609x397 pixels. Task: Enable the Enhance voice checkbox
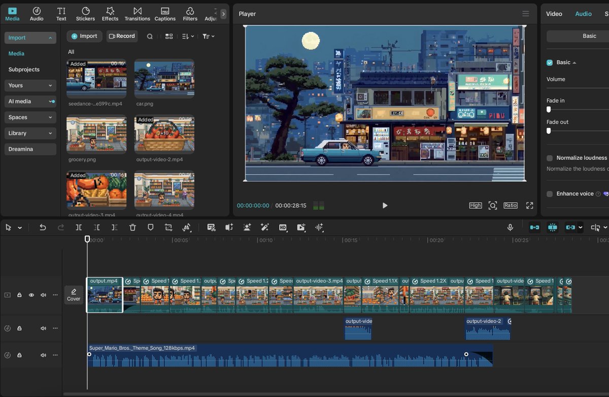[x=550, y=194]
